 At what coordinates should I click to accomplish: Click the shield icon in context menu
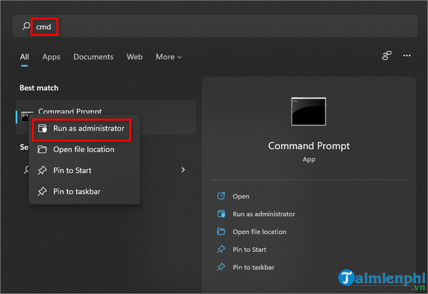tap(42, 128)
